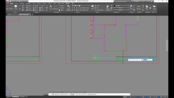Image resolution: width=174 pixels, height=98 pixels.
Task: Open the Manage ribbon tab
Action: 39,3
